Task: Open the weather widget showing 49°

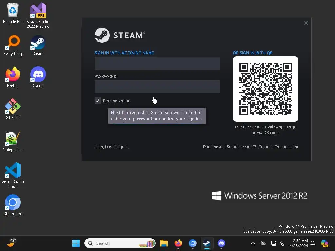Action: pos(11,243)
